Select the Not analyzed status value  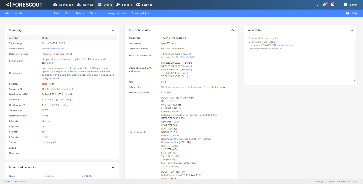49,142
